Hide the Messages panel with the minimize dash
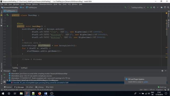 tap(165, 71)
